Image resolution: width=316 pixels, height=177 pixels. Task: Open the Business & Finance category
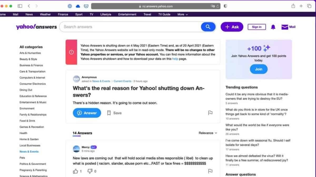coord(31,65)
